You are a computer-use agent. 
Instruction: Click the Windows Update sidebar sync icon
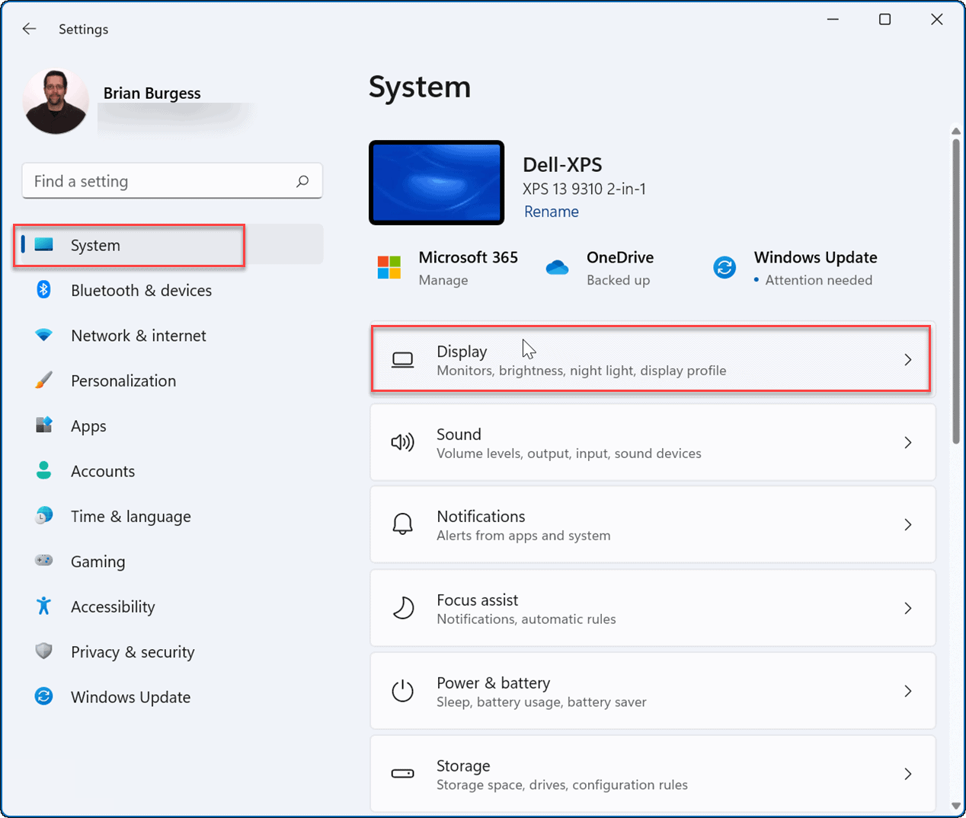click(x=44, y=696)
